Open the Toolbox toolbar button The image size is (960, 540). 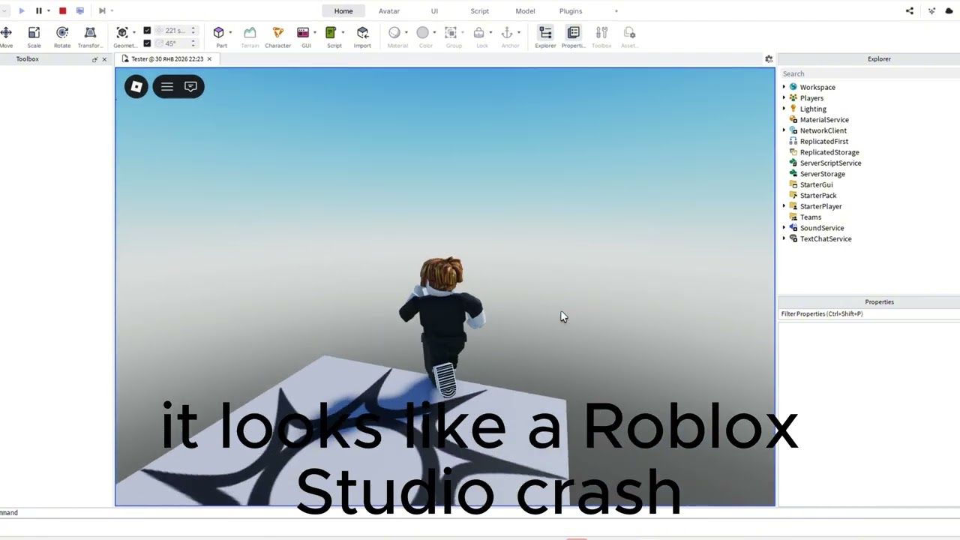601,36
